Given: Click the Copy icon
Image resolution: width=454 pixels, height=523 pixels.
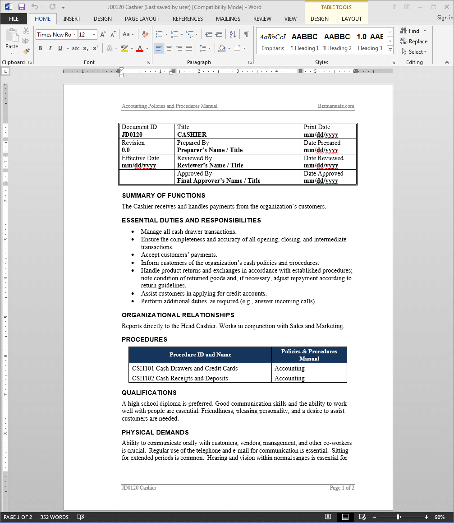Looking at the screenshot, I should coord(26,41).
